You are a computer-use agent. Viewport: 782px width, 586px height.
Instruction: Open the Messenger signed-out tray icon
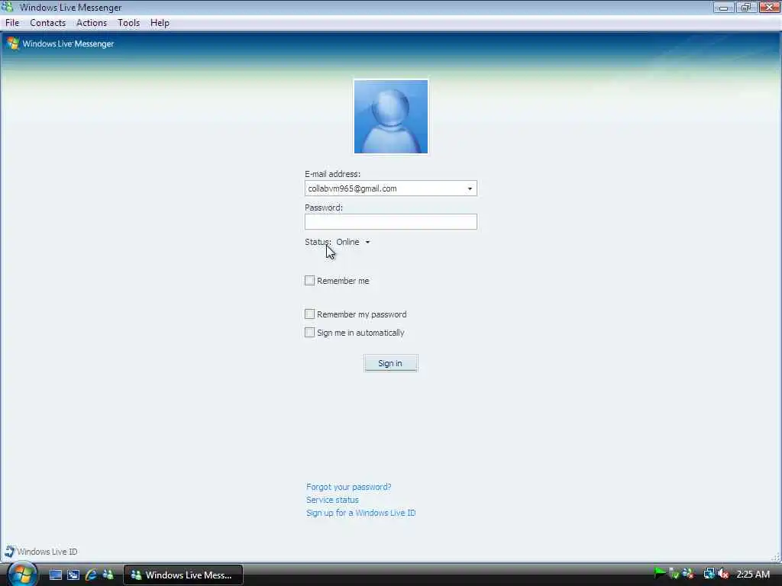[689, 574]
